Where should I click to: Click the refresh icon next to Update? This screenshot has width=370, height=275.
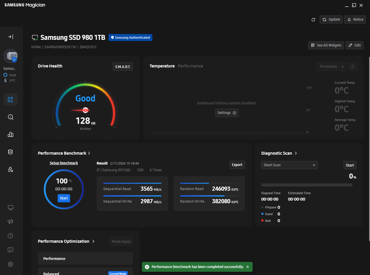[x=313, y=19]
